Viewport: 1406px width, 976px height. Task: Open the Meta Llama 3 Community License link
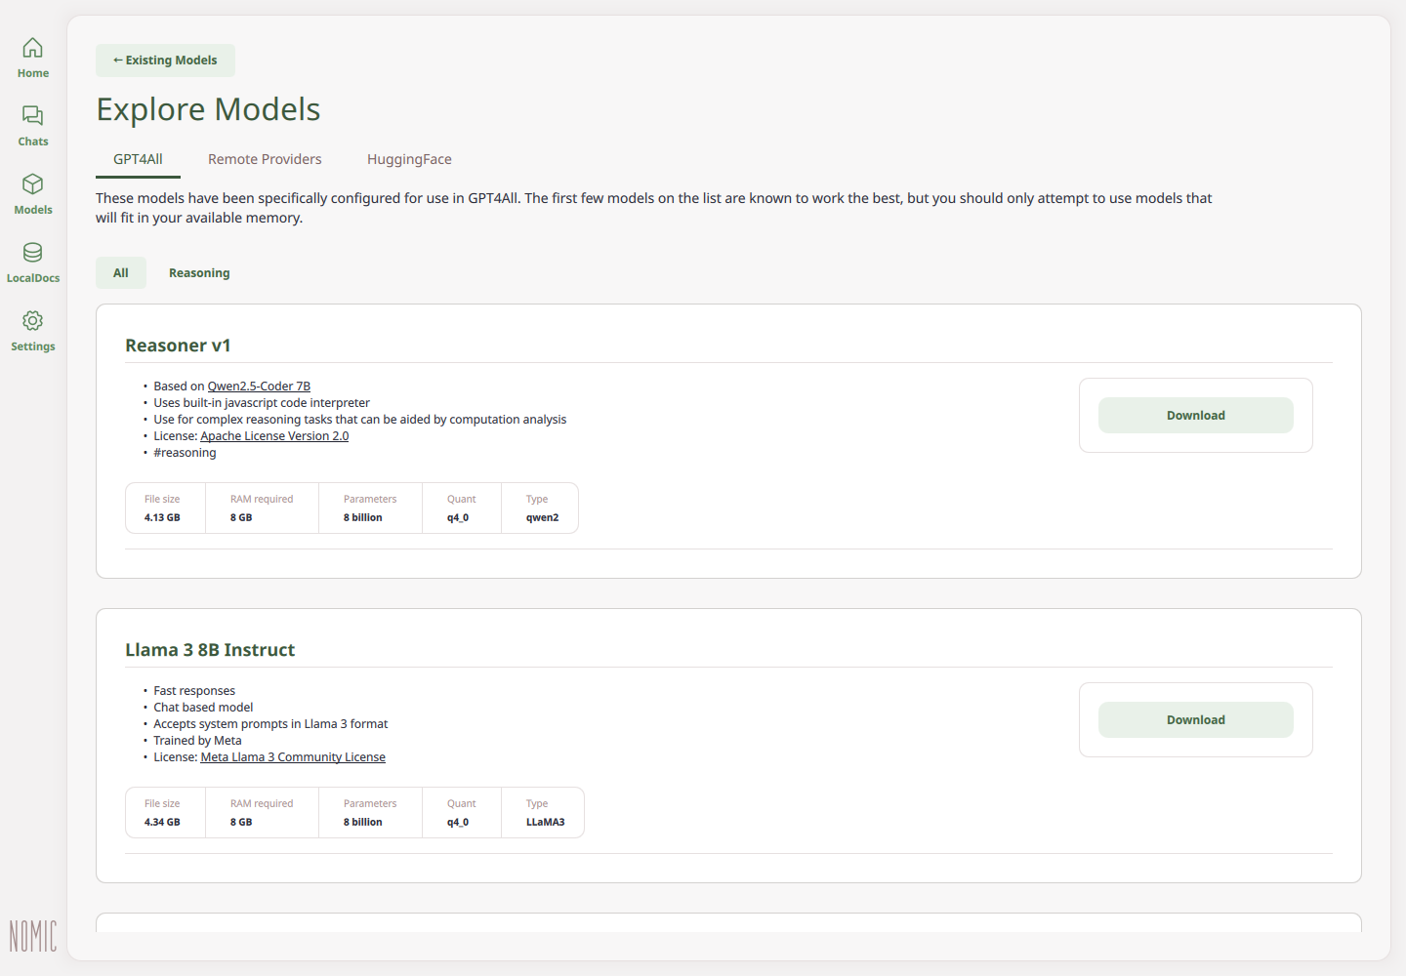tap(293, 757)
